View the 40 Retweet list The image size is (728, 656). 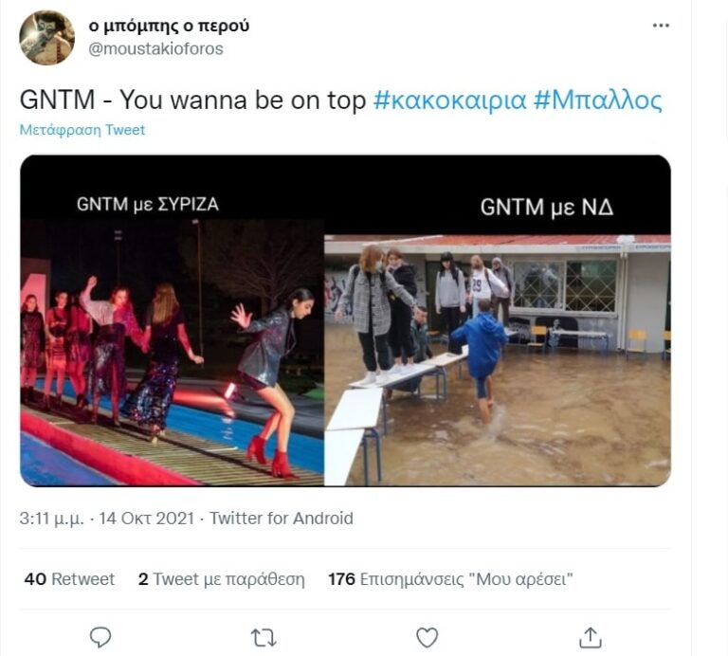coord(69,578)
